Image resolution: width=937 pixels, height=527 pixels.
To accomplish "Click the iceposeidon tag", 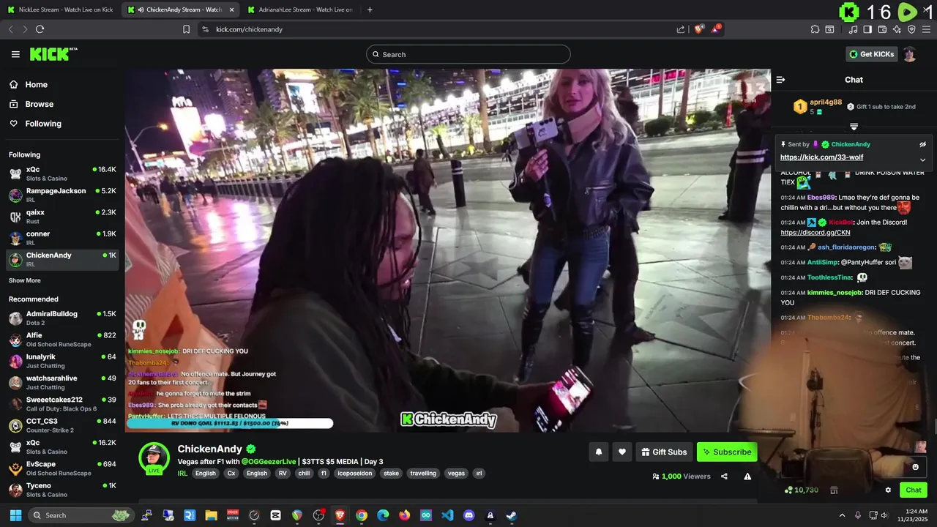I will 354,474.
